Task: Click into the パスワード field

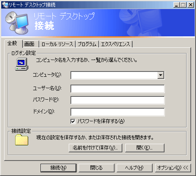Action: click(117, 100)
